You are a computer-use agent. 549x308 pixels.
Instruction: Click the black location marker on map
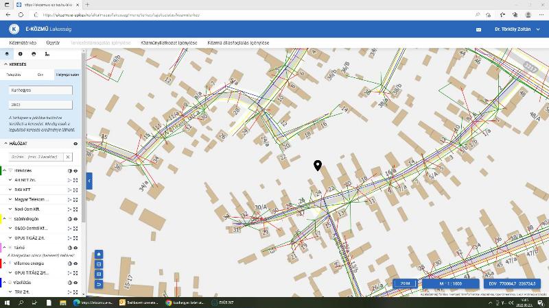[318, 166]
